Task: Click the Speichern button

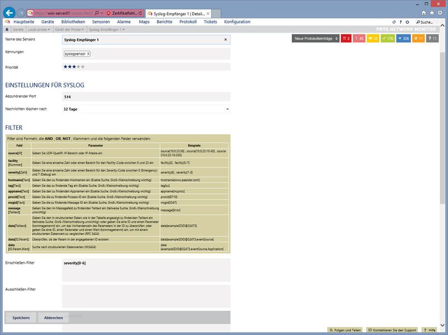Action: (21, 318)
